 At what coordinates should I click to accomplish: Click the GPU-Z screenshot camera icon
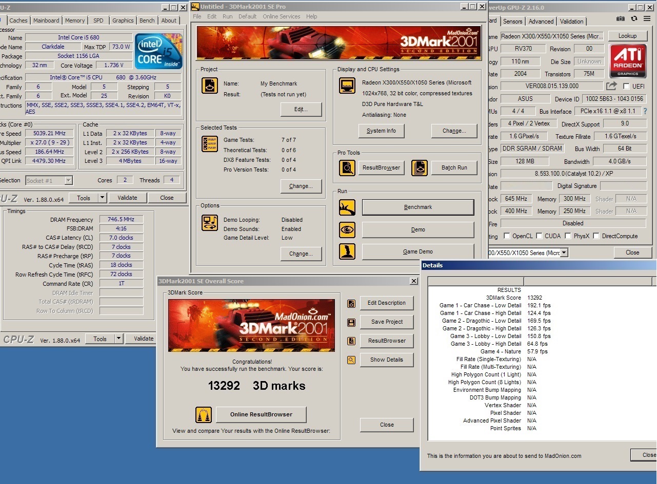pos(621,18)
